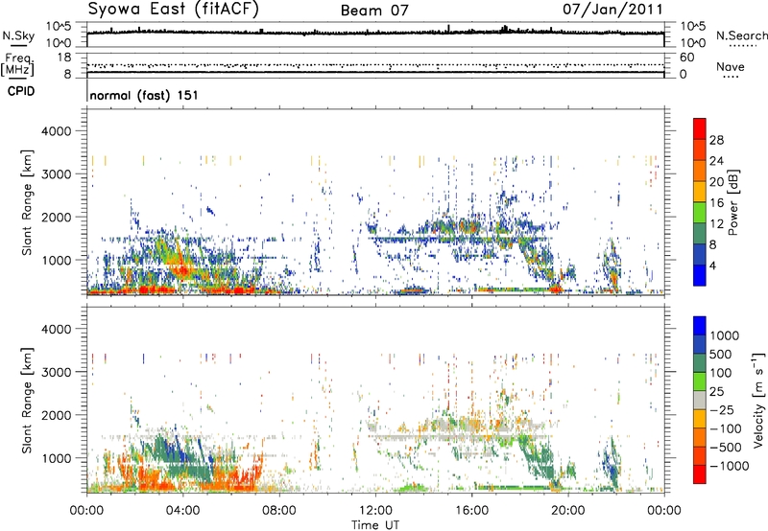The image size is (768, 531).
Task: Click the '18' frequency axis tick
Action: pyautogui.click(x=64, y=58)
